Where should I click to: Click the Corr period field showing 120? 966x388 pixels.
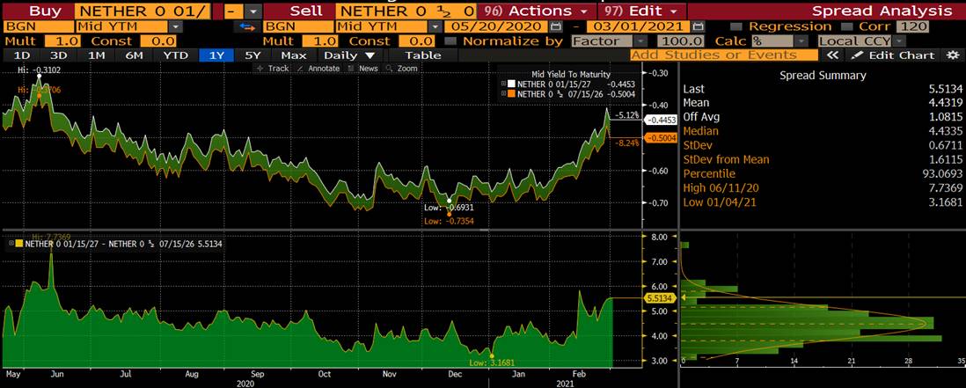click(x=912, y=27)
